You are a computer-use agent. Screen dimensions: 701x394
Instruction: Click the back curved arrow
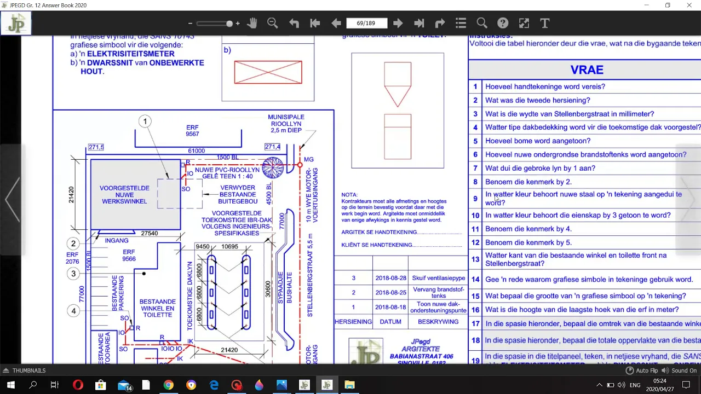click(294, 23)
